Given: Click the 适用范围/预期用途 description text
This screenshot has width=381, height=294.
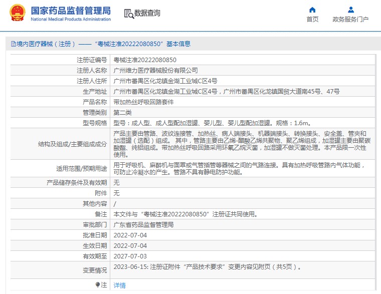Looking at the screenshot, I should (x=239, y=168).
